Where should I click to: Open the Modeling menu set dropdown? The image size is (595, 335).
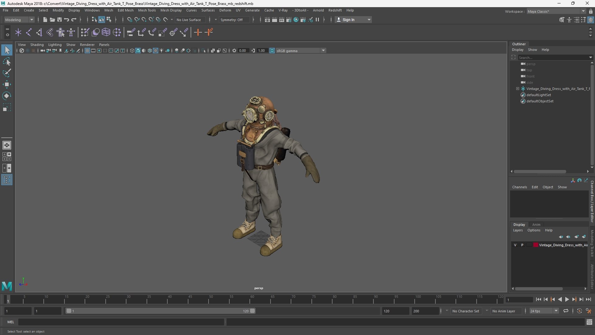19,20
